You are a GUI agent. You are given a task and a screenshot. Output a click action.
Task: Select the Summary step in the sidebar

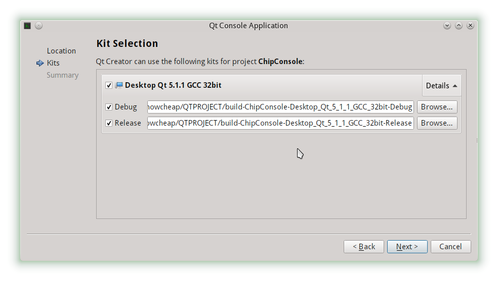tap(62, 75)
